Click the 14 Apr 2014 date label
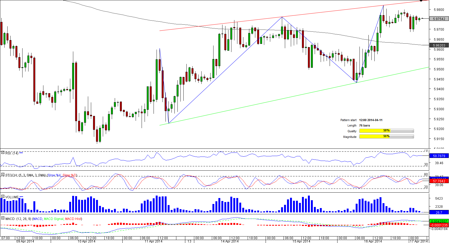Image resolution: width=449 pixels, height=243 pixels. pyautogui.click(x=230, y=241)
